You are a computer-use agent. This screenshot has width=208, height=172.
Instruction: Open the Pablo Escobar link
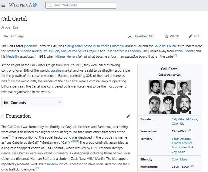[x=185, y=51]
